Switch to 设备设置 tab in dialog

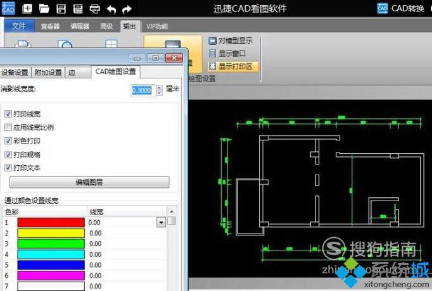tap(15, 72)
